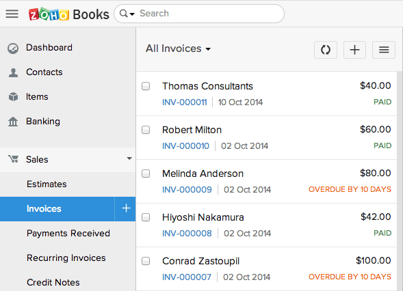Viewport: 403px width, 291px height.
Task: Open invoice INV-000010 link
Action: pos(185,146)
